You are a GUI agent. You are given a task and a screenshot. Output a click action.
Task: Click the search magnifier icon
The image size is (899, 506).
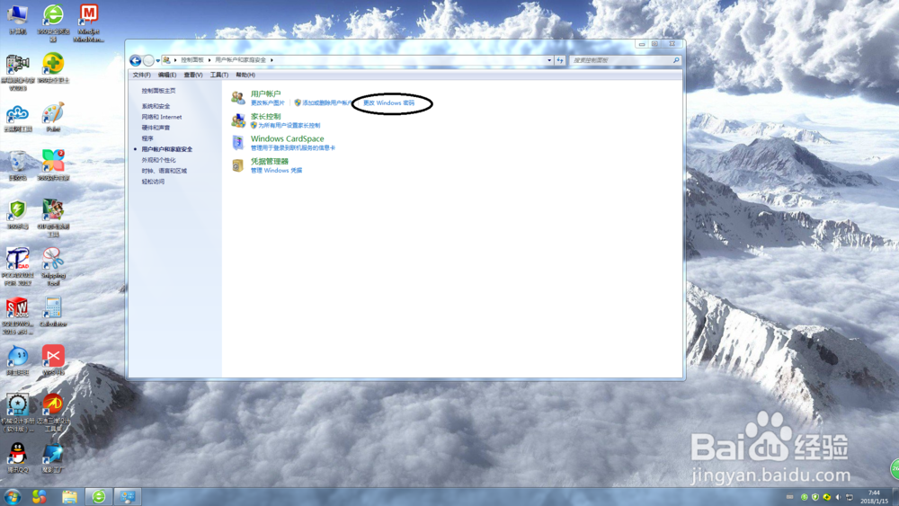click(676, 60)
